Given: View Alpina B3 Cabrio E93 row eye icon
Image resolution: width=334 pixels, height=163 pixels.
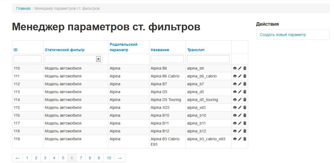Looking at the screenshot, I should point(235,139).
